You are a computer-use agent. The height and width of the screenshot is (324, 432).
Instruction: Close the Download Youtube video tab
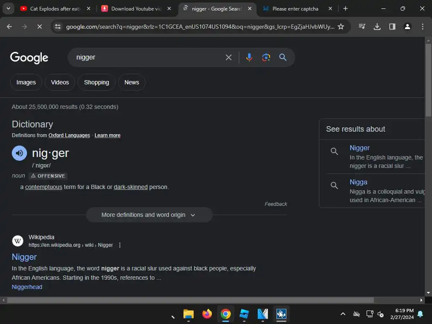(169, 8)
